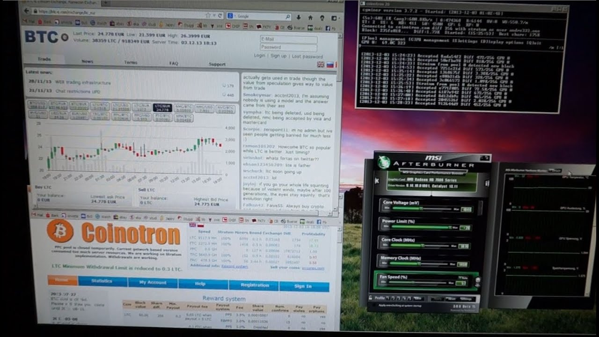The height and width of the screenshot is (337, 599).
Task: Click Core Clock value box
Action: click(464, 247)
